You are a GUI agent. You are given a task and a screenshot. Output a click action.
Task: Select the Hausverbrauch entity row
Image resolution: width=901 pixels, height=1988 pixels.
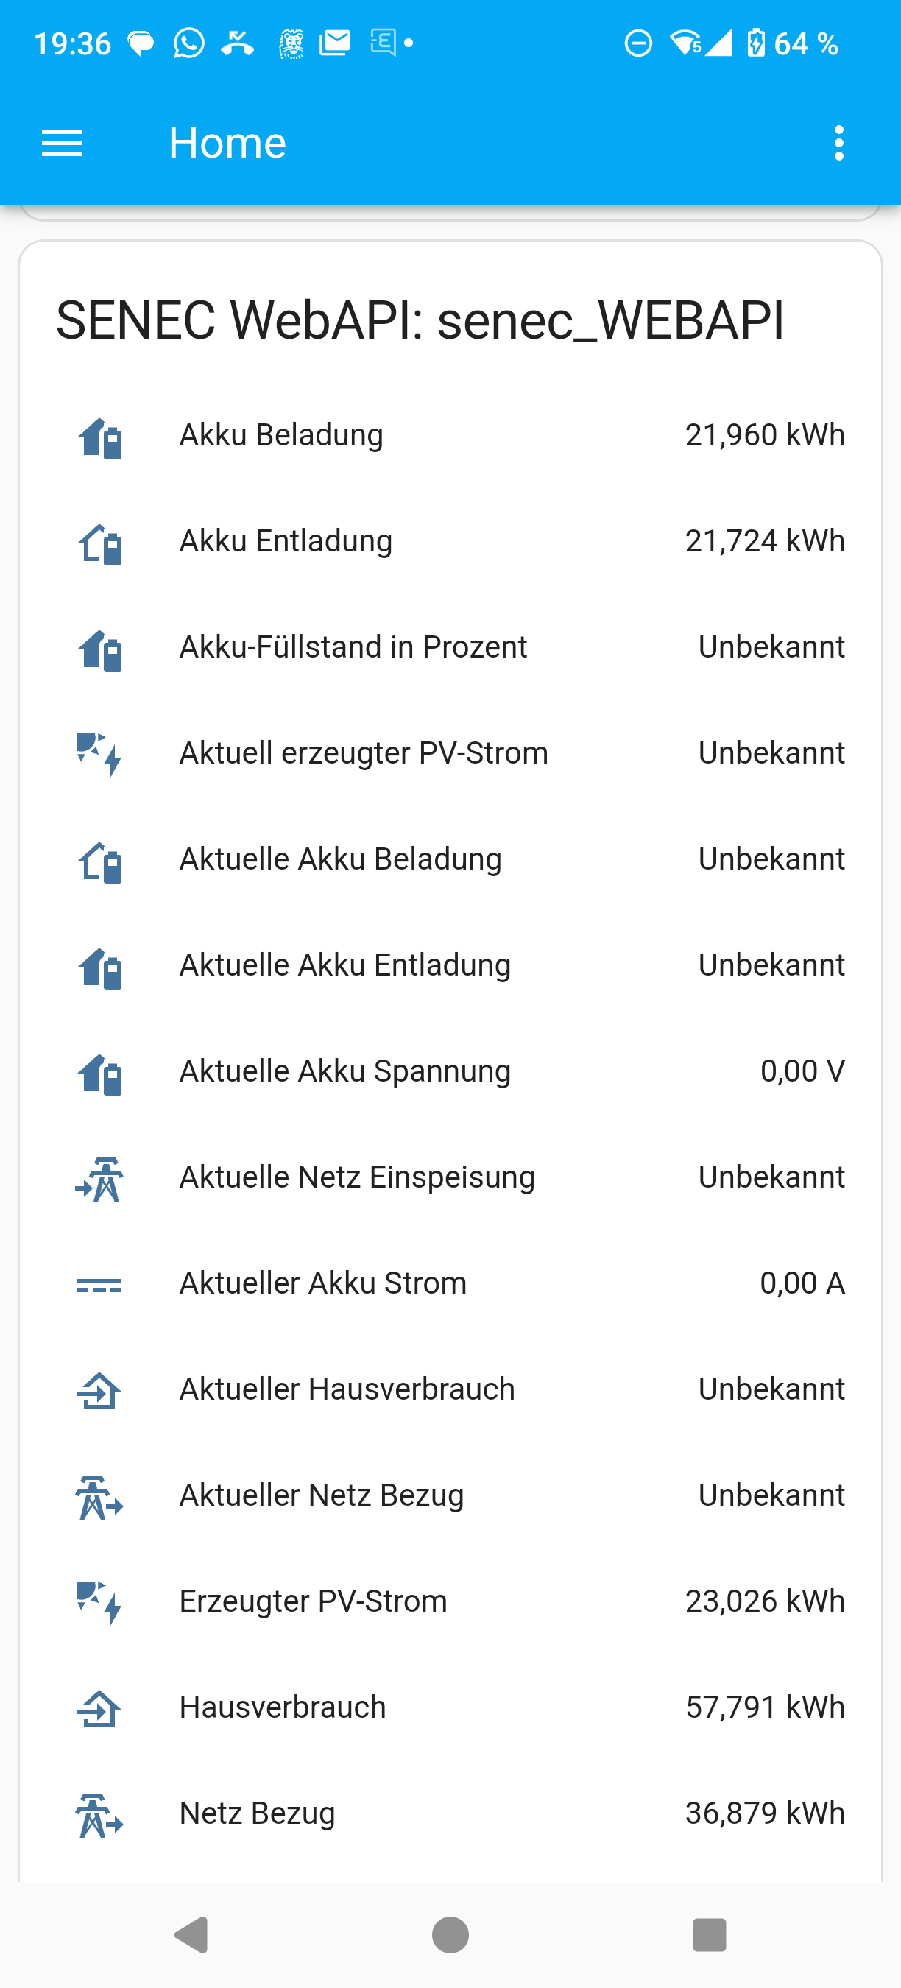tap(283, 1707)
